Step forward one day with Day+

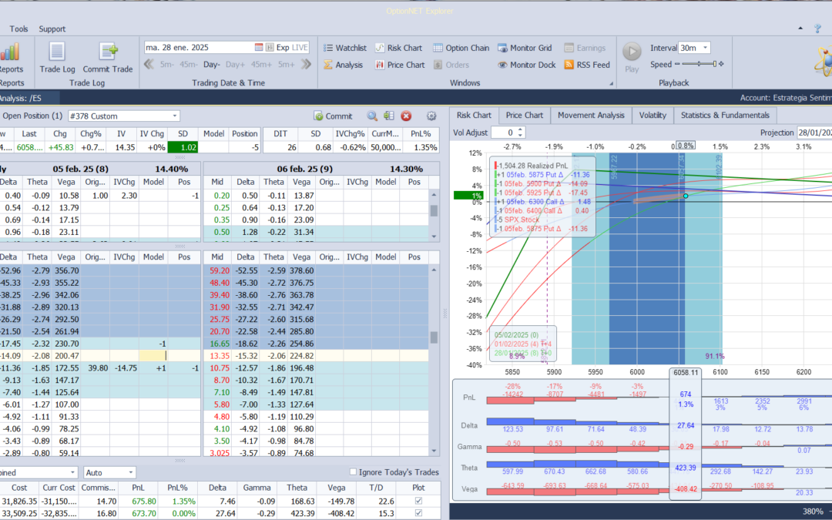click(235, 64)
